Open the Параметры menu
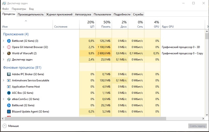This screenshot has width=209, height=132. coord(19,9)
